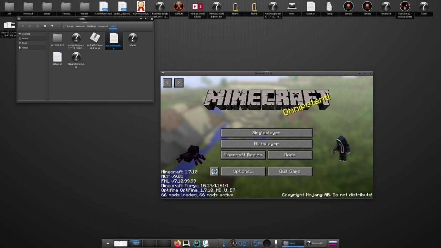This screenshot has height=248, width=441.
Task: Click the Russian flag keyboard layout indicator
Action: 333,244
